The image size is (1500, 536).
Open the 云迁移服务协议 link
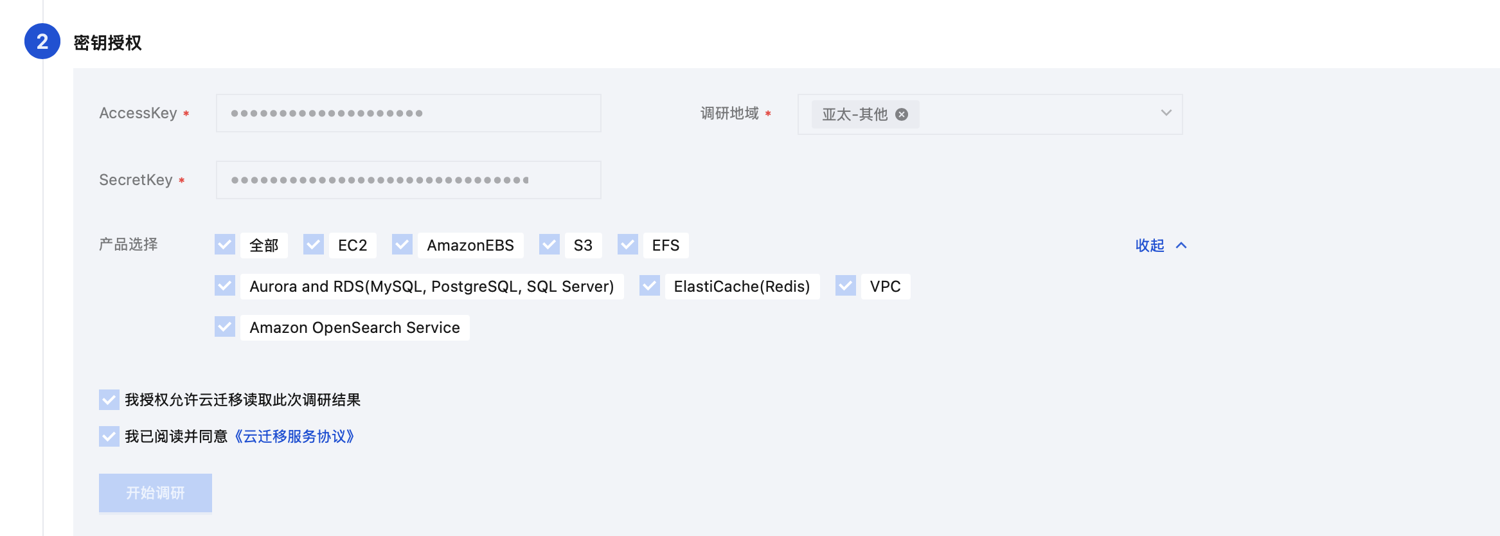(x=294, y=436)
